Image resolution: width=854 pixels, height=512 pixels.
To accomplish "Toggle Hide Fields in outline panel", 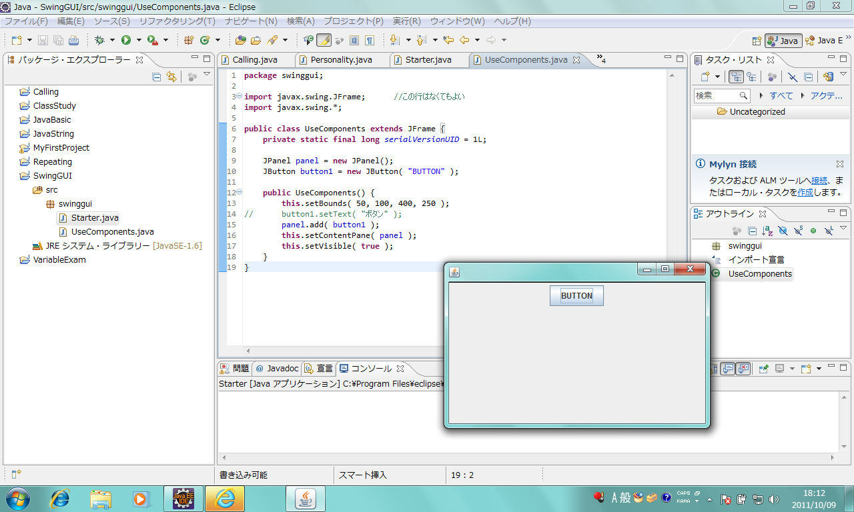I will coord(783,231).
